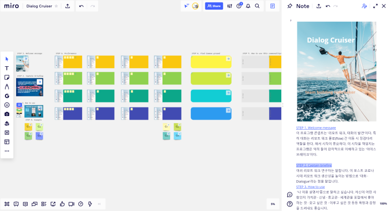Open the help center with notification badge
Viewport: 389px width, 211px height.
point(239,6)
